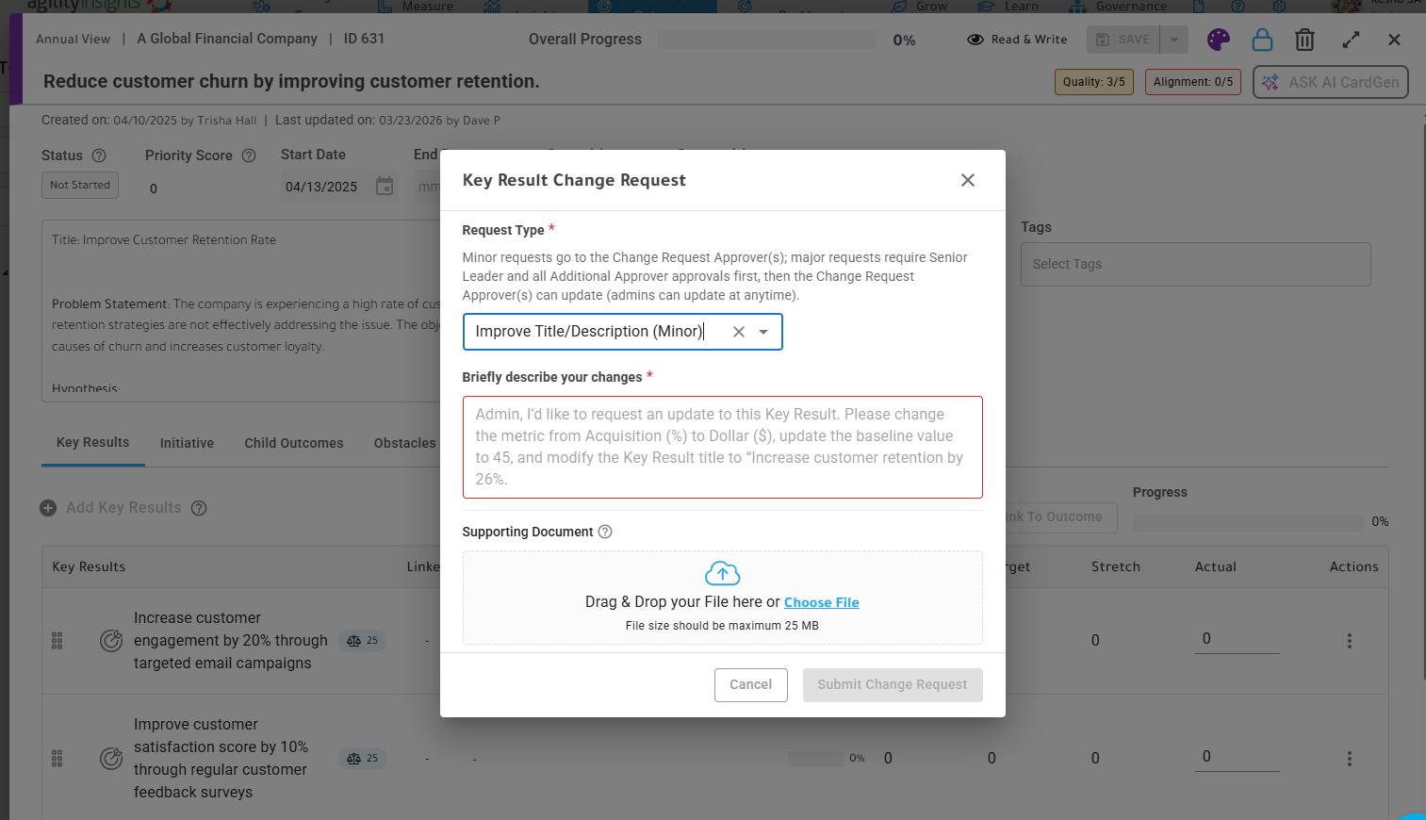Clear the selected Request Type value

pyautogui.click(x=739, y=332)
